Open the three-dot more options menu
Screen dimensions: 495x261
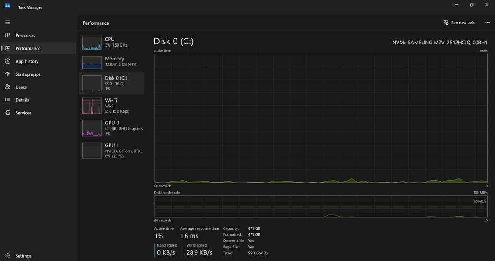(487, 23)
